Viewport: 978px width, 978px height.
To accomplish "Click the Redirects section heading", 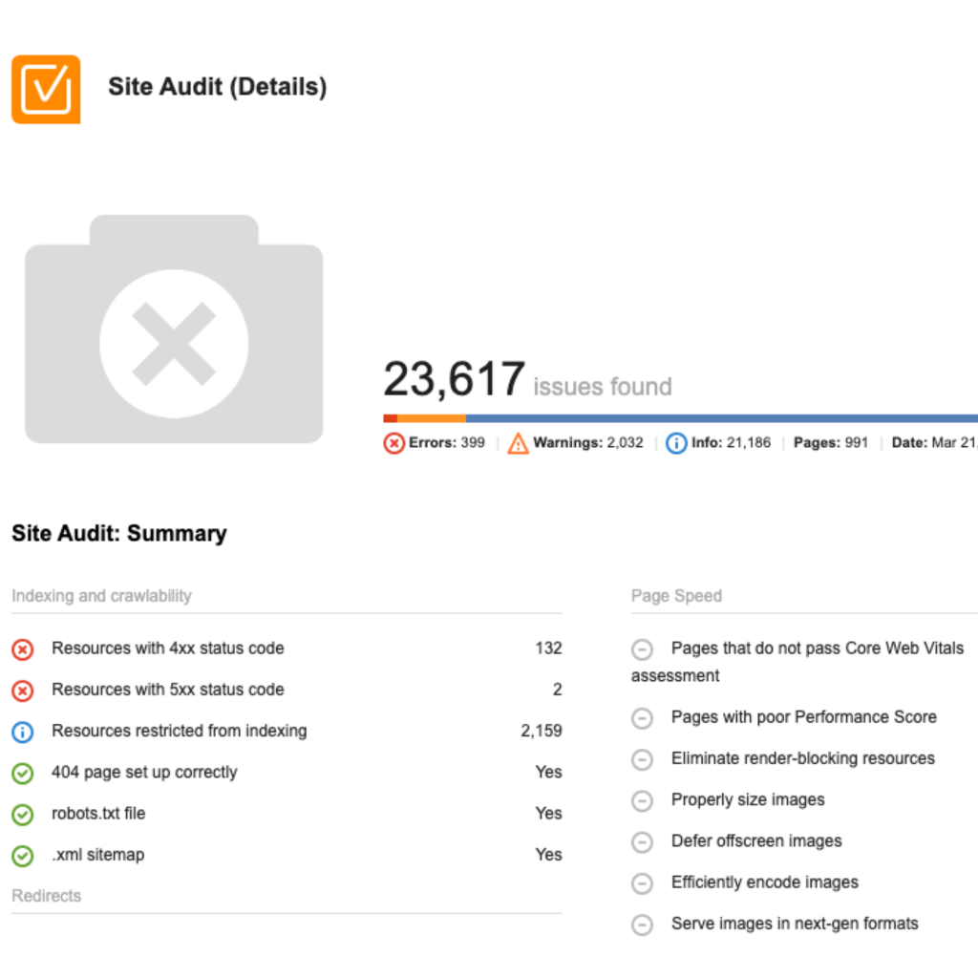I will (46, 896).
